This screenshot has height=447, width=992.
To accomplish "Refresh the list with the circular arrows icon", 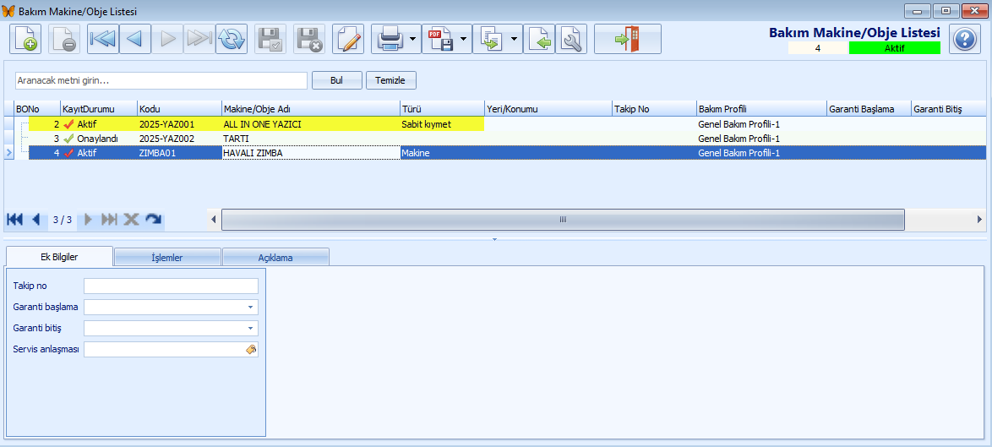I will [x=232, y=39].
